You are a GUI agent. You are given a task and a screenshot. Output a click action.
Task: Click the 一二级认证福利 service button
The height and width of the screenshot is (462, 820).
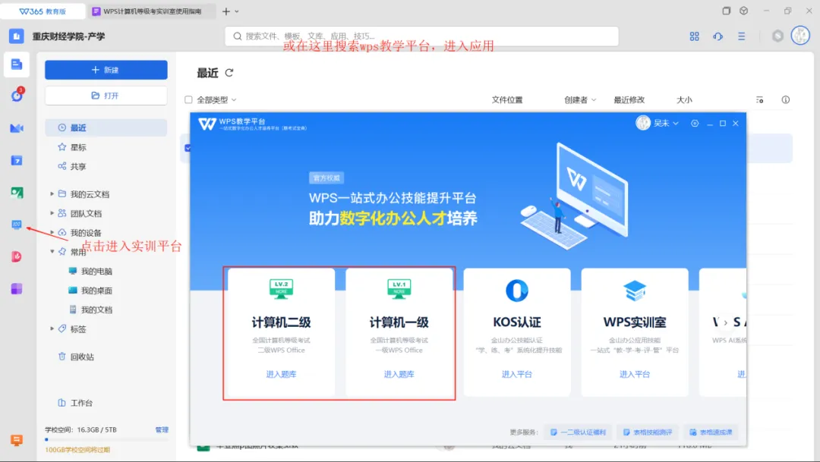click(578, 432)
